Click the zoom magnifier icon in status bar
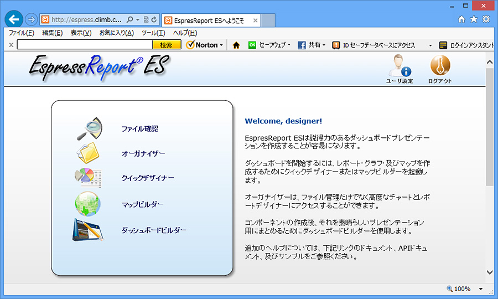This screenshot has width=498, height=299. [449, 288]
